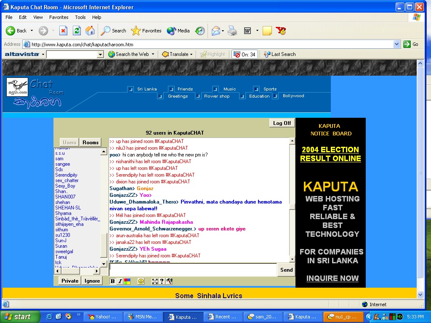The width and height of the screenshot is (431, 323).
Task: Open Search the Web dropdown arrow
Action: [x=153, y=54]
